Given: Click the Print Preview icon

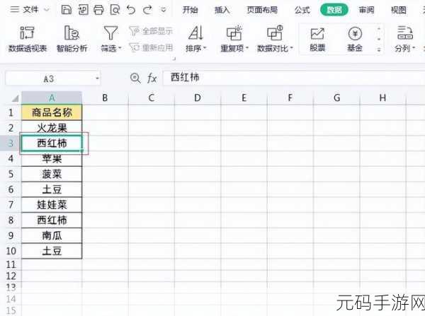Looking at the screenshot, I should (x=115, y=10).
